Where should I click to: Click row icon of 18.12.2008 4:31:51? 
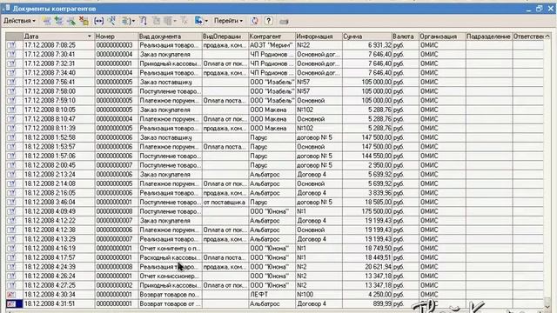(x=11, y=303)
